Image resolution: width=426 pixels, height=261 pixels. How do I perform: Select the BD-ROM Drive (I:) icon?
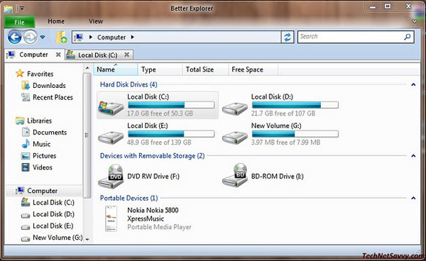235,175
